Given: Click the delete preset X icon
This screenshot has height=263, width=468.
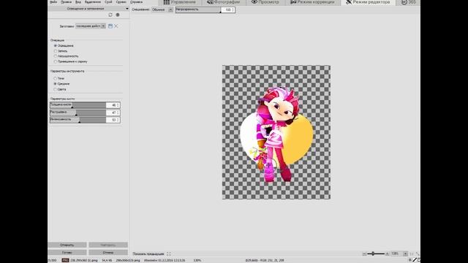Looking at the screenshot, I should (116, 26).
